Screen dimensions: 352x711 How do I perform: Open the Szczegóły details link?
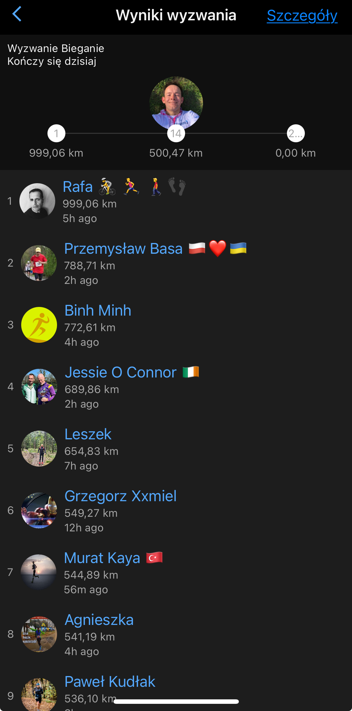[x=302, y=16]
